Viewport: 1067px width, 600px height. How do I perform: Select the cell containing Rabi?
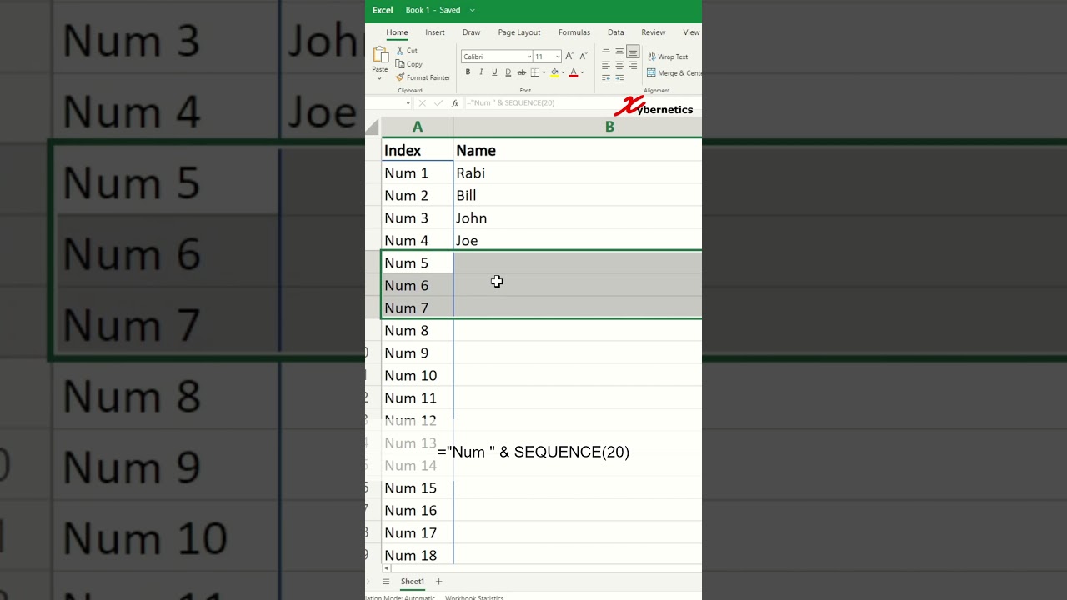578,172
